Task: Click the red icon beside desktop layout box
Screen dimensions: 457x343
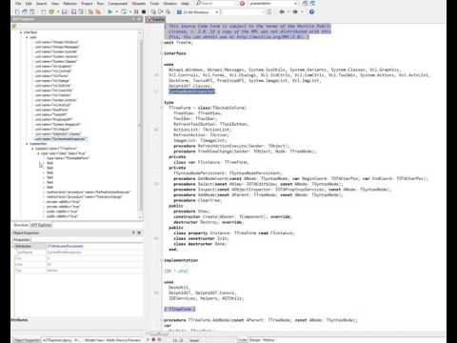Action: 242,4
